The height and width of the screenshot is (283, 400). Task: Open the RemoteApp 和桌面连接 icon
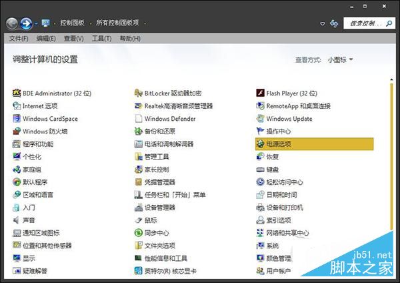(260, 105)
